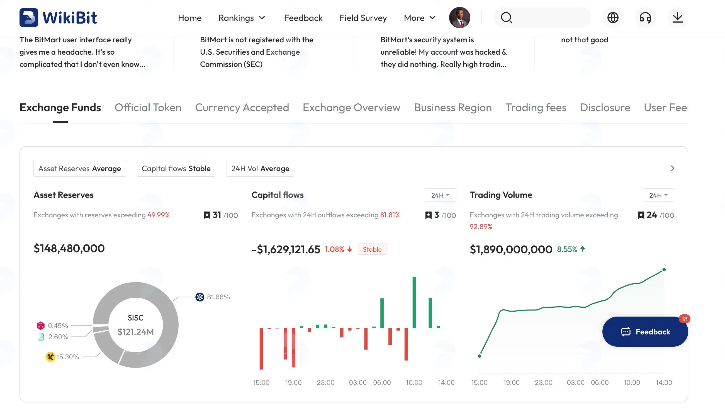Screen dimensions: 725x408
Task: Click the right chevron in funds card
Action: pos(672,168)
